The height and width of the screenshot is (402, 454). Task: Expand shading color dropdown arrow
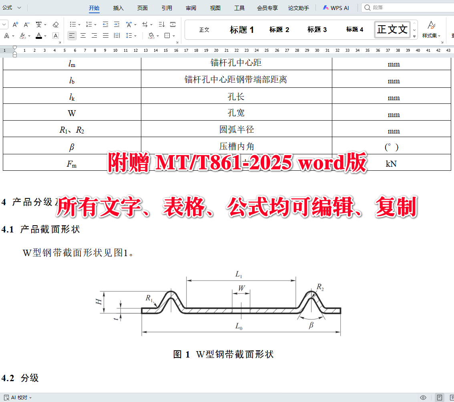pyautogui.click(x=158, y=36)
